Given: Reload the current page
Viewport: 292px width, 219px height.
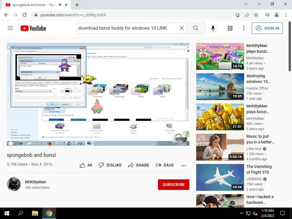Looking at the screenshot, I should (25, 15).
